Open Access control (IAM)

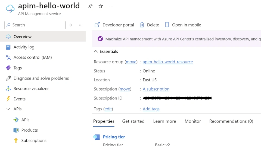click(33, 57)
